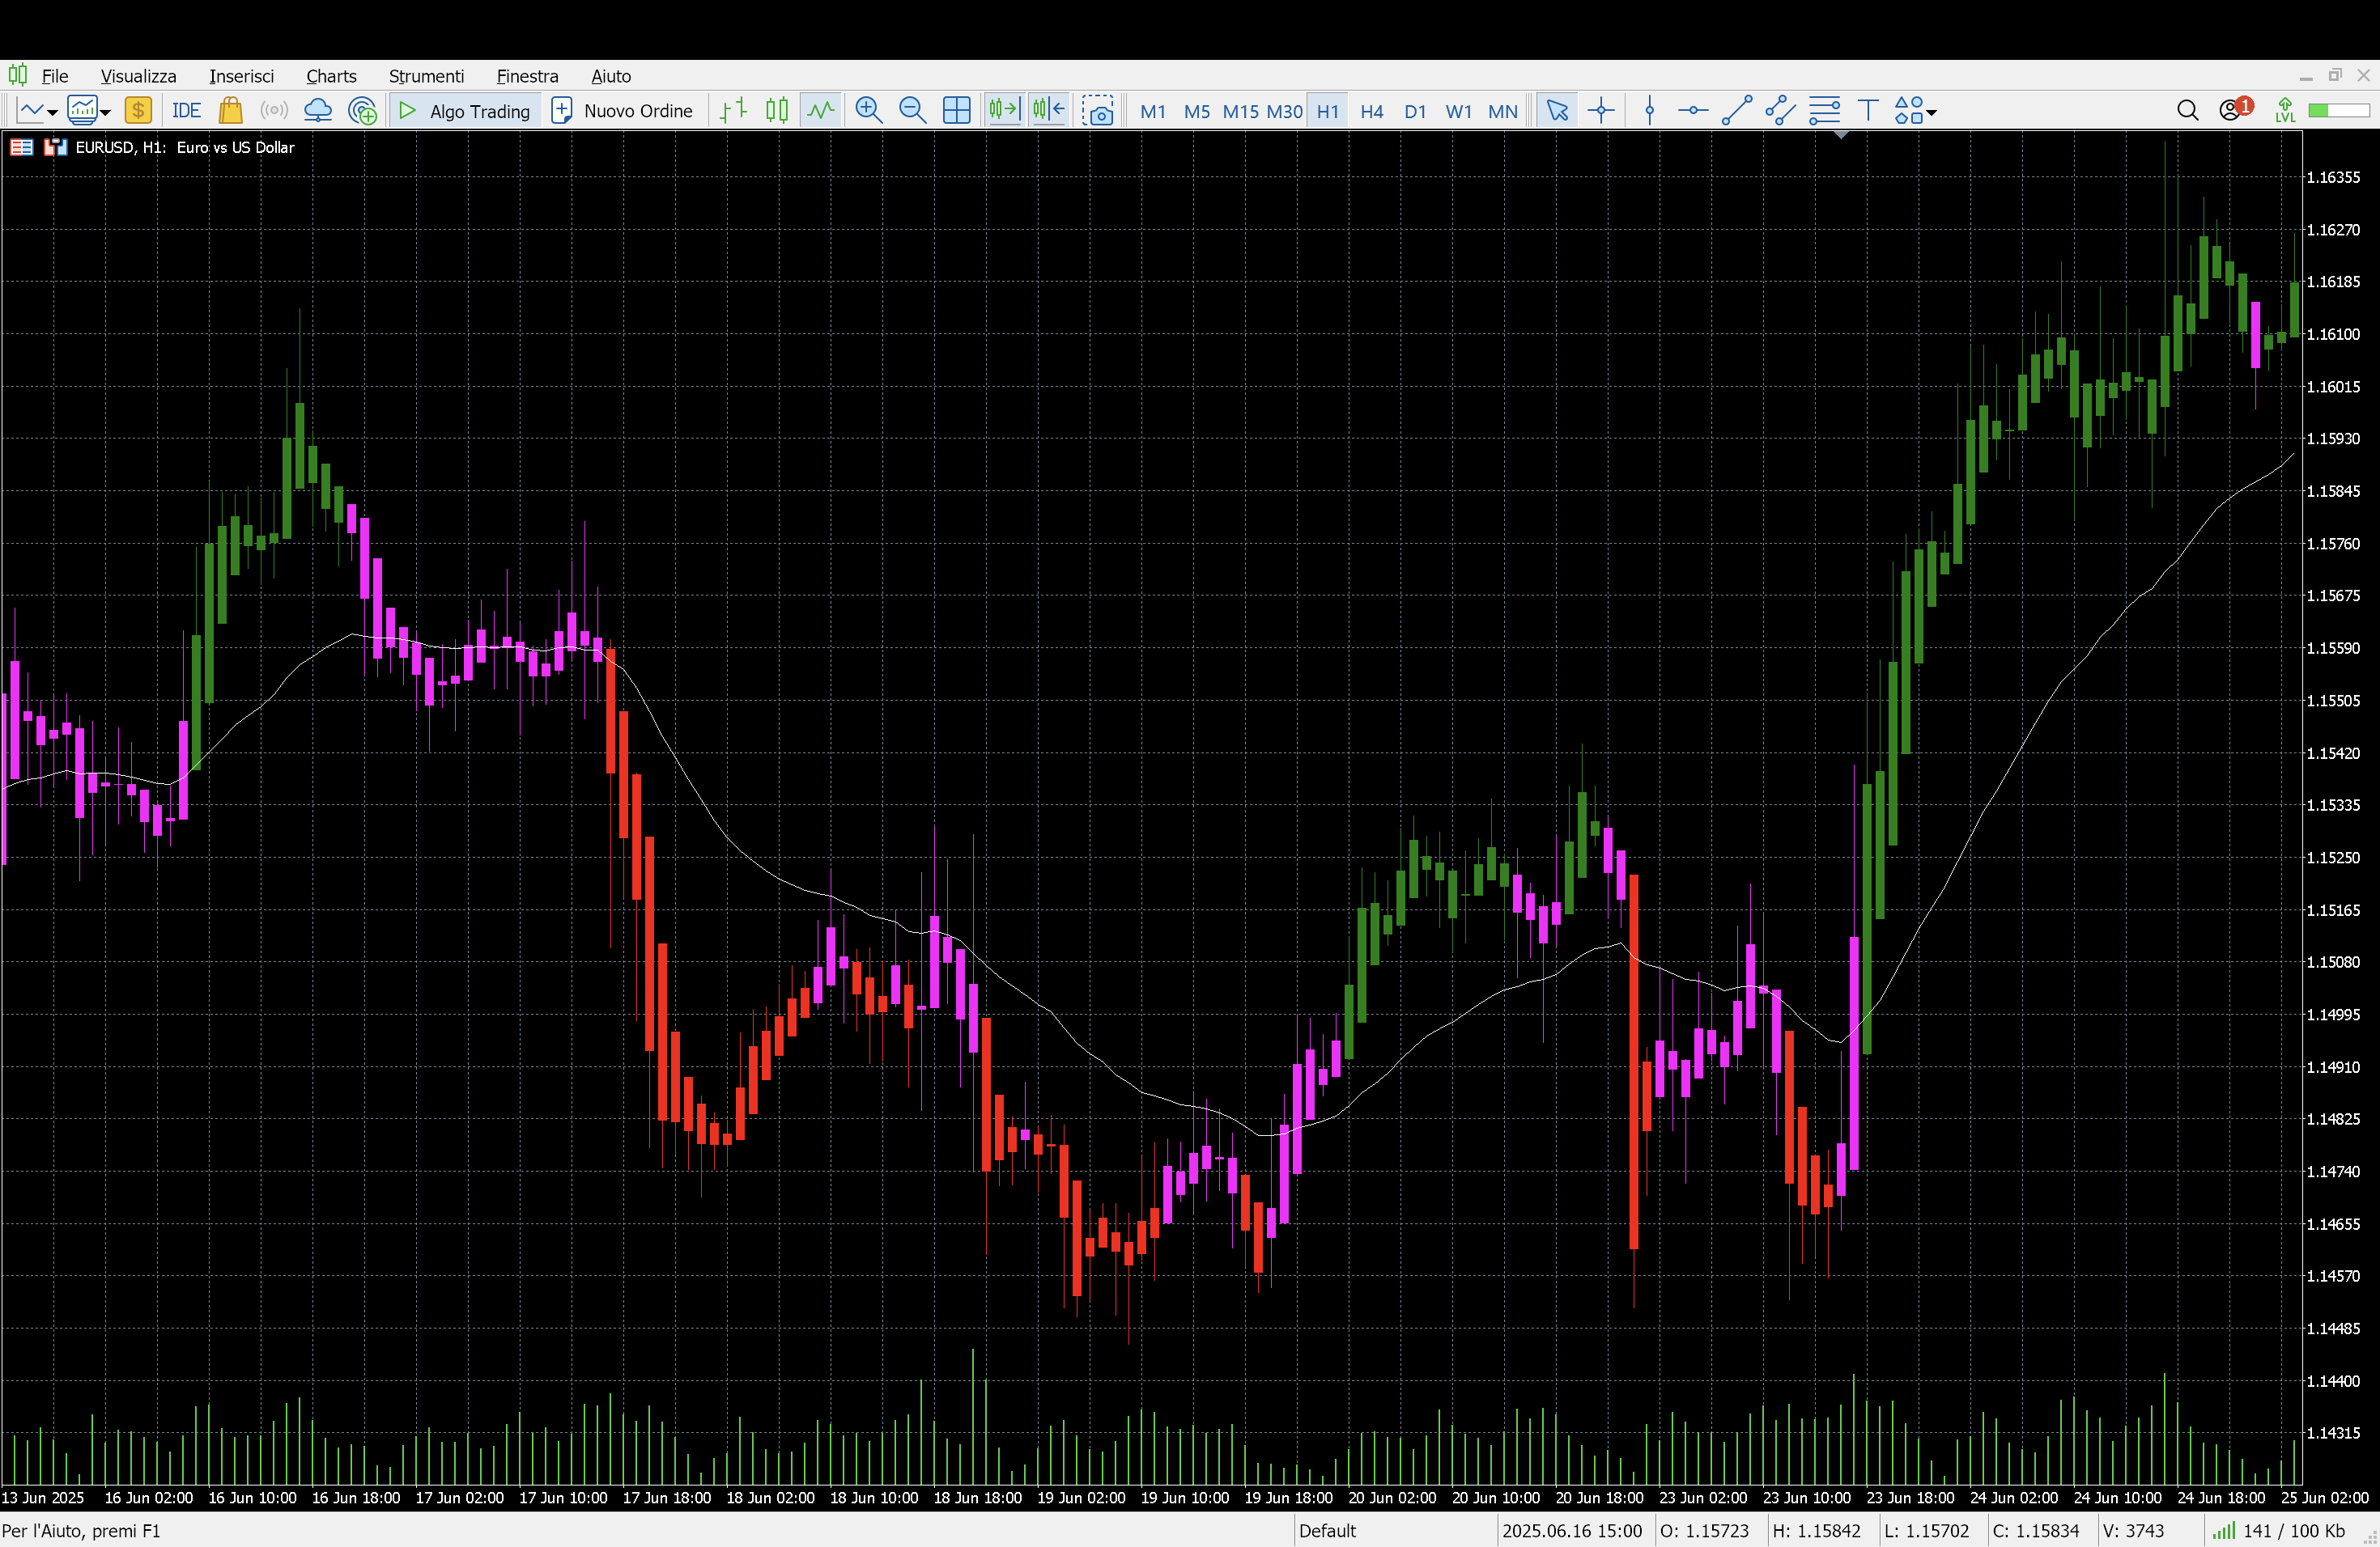Click the zoom in magnifier icon

point(868,111)
